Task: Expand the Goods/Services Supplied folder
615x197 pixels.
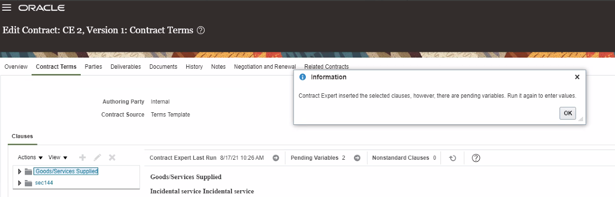Action: coord(19,171)
